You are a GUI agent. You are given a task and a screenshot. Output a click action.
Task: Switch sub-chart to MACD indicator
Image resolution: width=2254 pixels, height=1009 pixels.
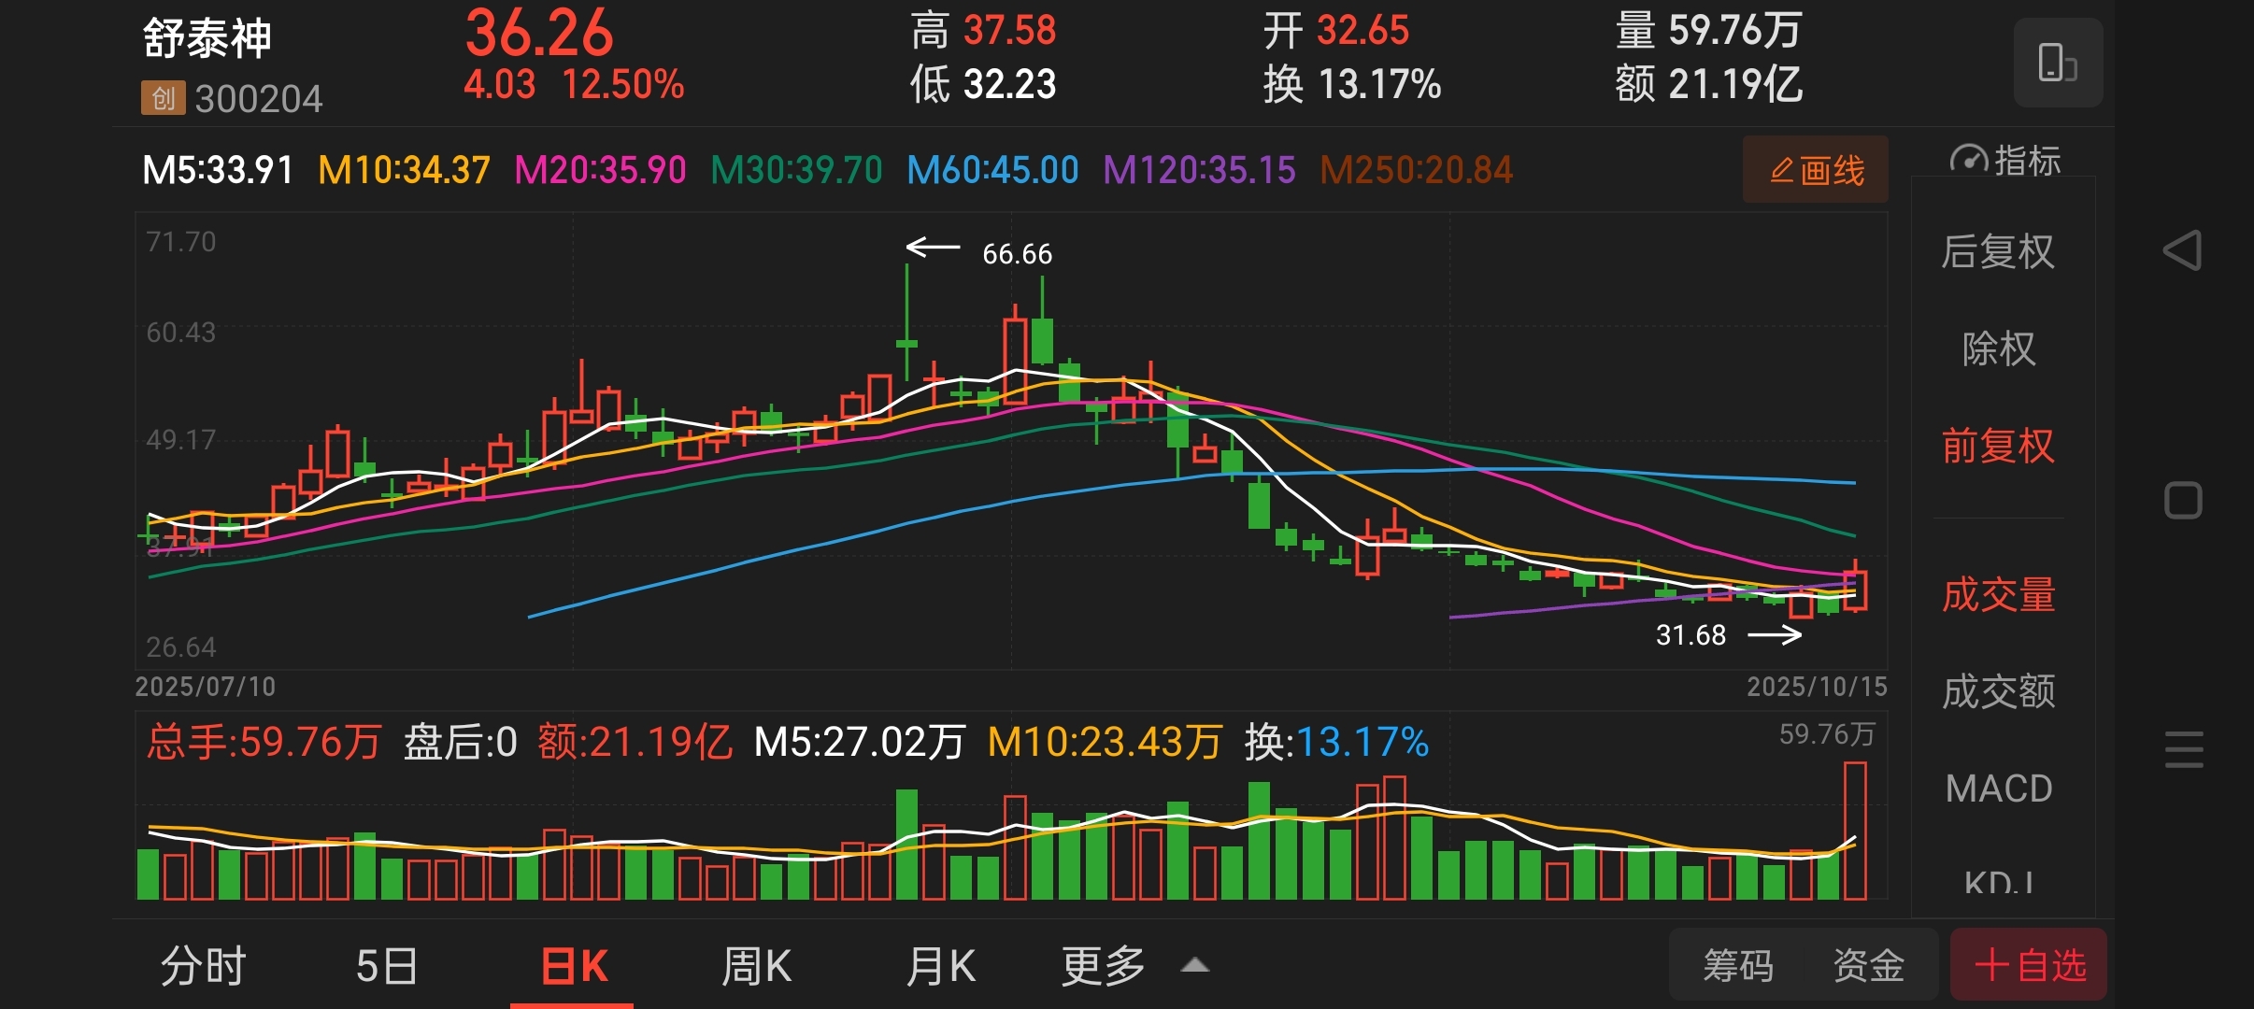tap(1998, 789)
